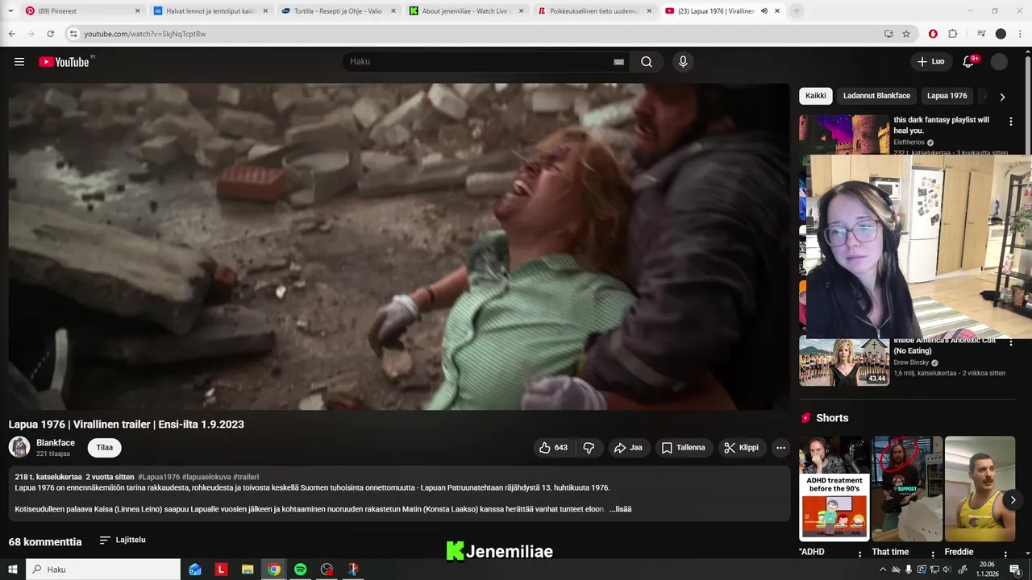
Task: Click the Jaa share button
Action: click(628, 448)
